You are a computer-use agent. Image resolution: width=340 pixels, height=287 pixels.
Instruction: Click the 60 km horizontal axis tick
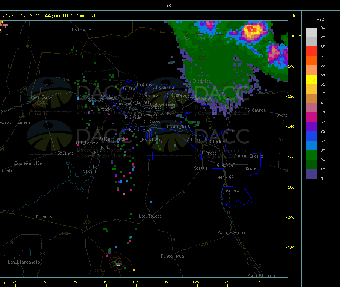pos(135,282)
